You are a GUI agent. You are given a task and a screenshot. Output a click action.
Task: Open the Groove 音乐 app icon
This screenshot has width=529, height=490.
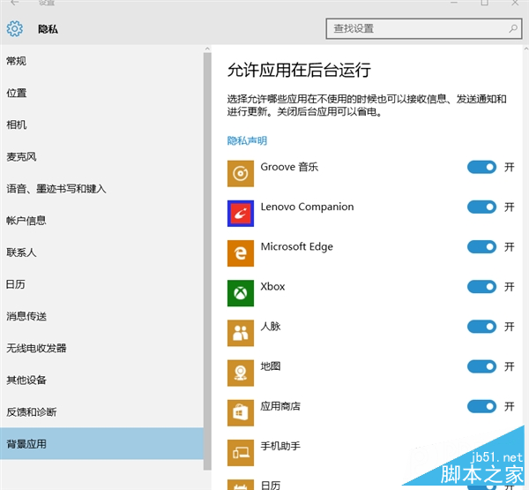[x=241, y=173]
